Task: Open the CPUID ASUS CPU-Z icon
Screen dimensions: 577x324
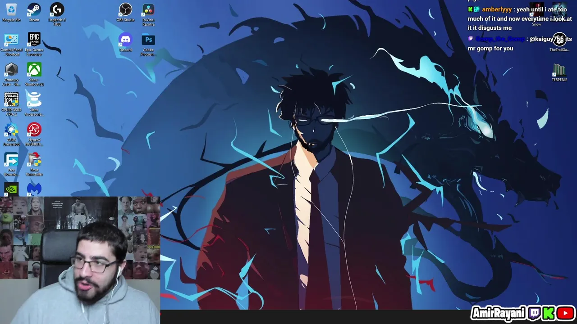Action: (x=11, y=104)
